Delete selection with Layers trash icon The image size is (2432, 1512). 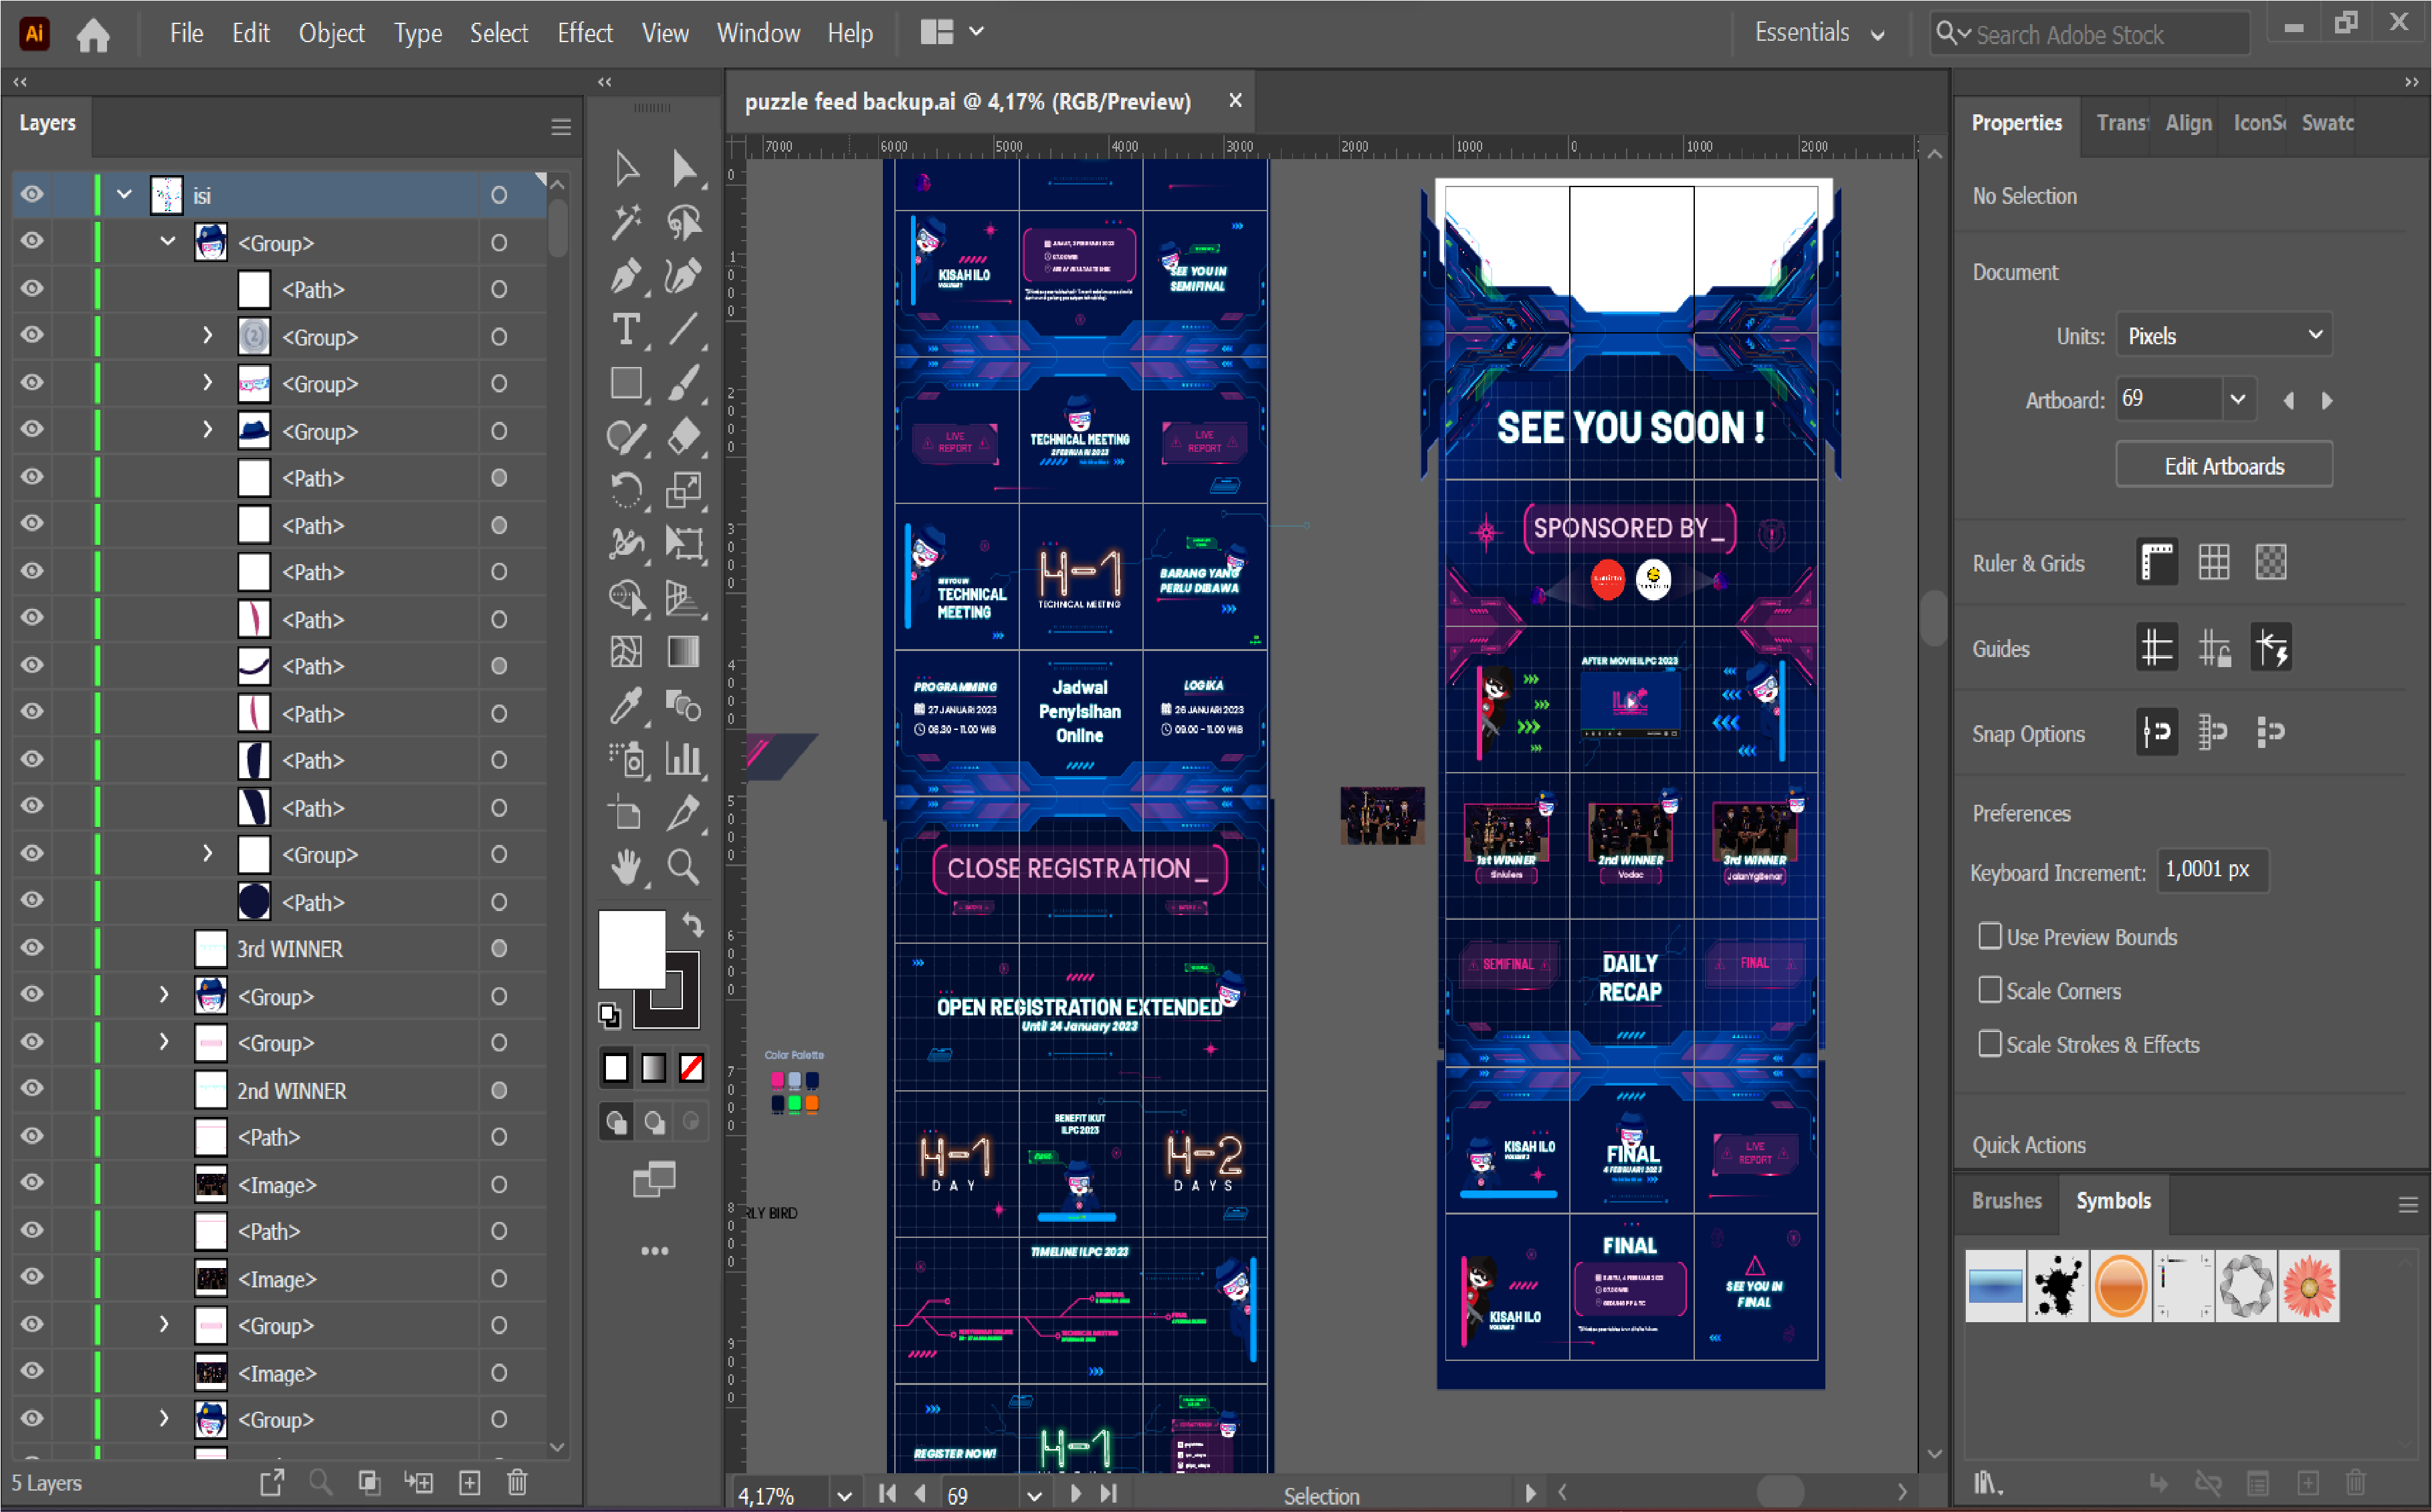(x=517, y=1482)
